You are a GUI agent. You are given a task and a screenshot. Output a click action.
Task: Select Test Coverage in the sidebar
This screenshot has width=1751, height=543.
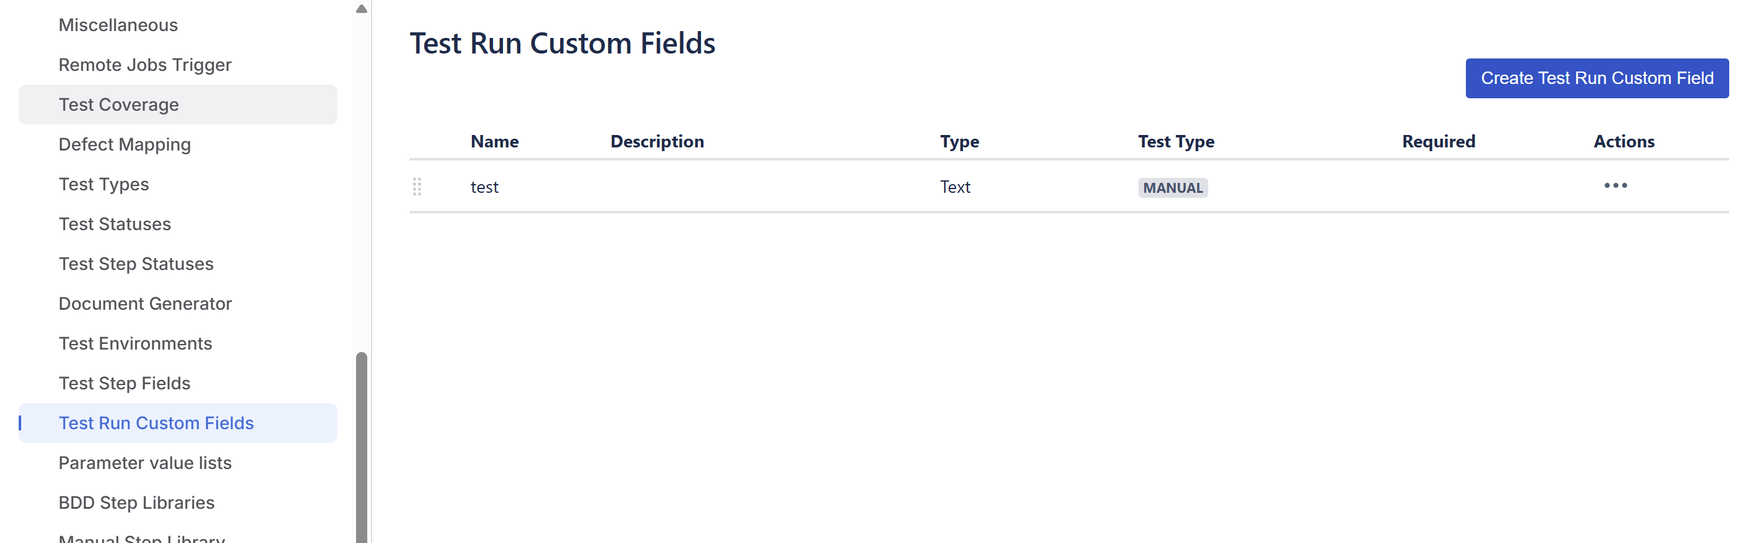point(177,104)
